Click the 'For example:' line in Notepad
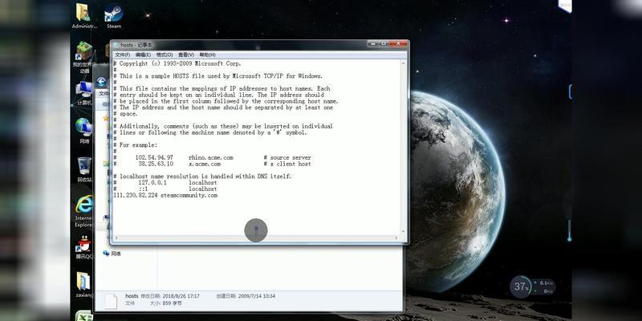The image size is (642, 321). (136, 145)
